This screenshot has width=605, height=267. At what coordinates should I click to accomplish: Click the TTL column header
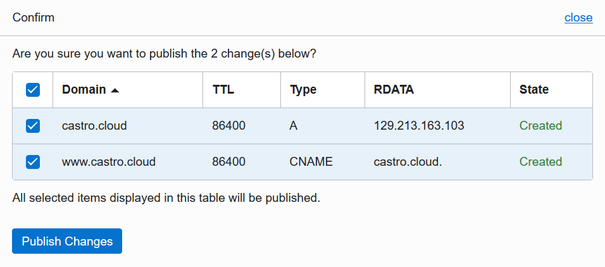pos(223,90)
